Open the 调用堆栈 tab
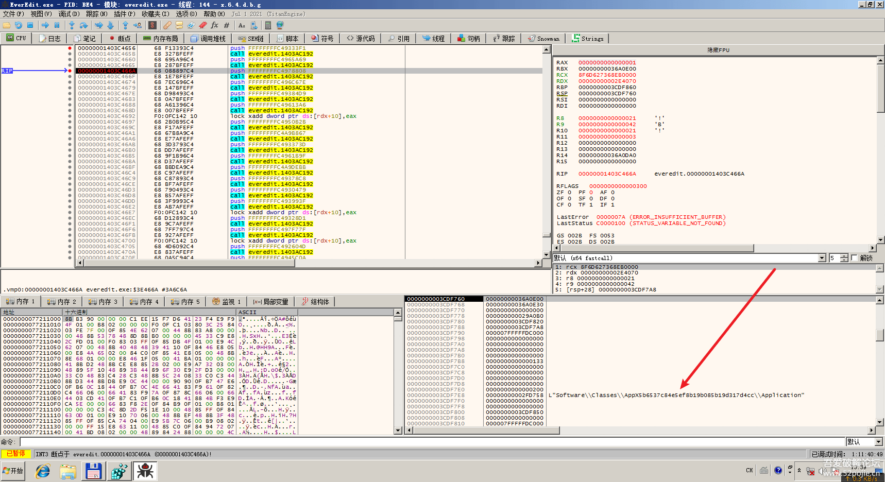The image size is (885, 482). pyautogui.click(x=208, y=39)
